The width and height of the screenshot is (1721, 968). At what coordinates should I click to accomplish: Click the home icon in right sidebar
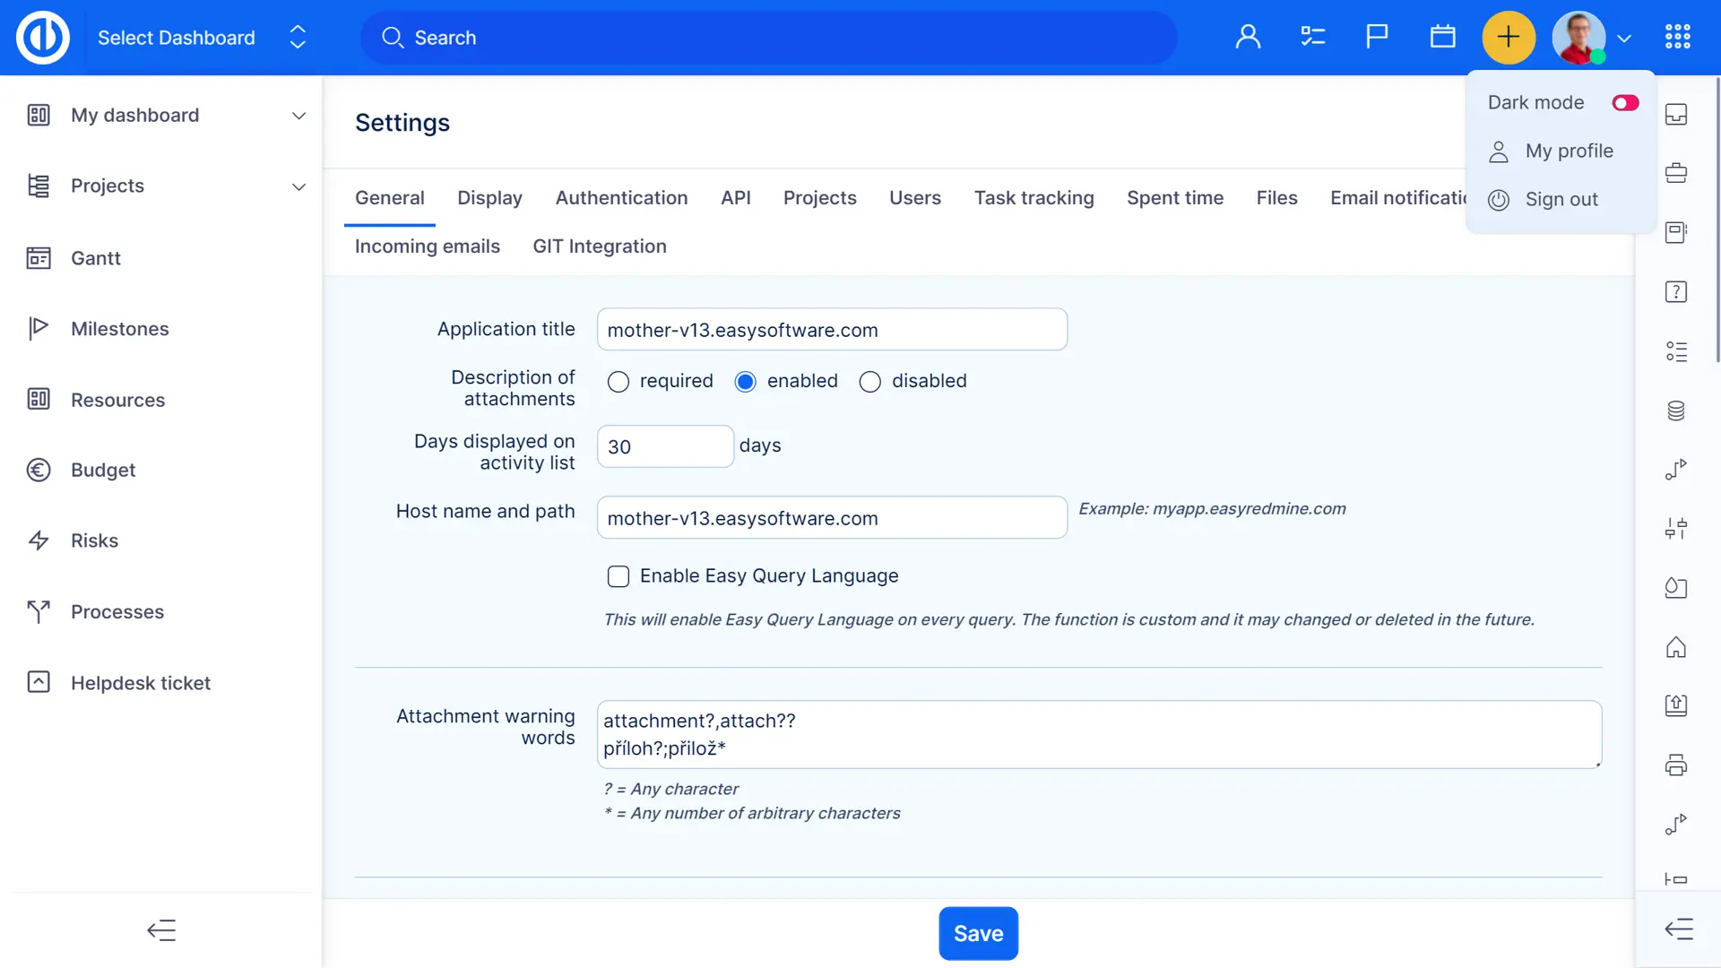[1675, 647]
